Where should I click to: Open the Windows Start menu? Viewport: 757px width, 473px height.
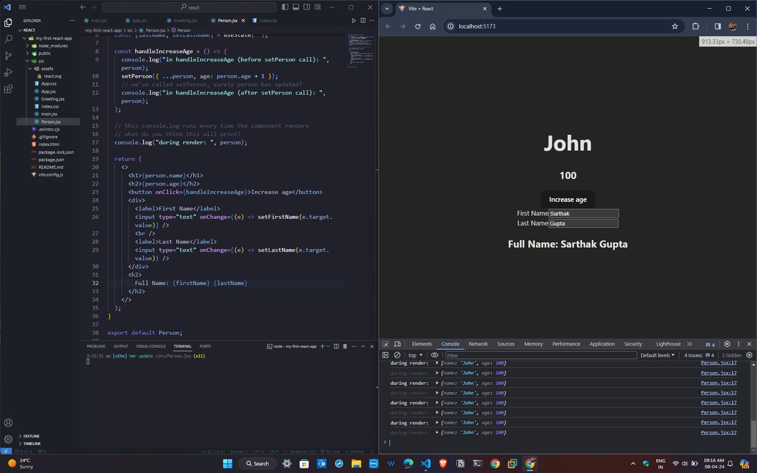(x=227, y=463)
